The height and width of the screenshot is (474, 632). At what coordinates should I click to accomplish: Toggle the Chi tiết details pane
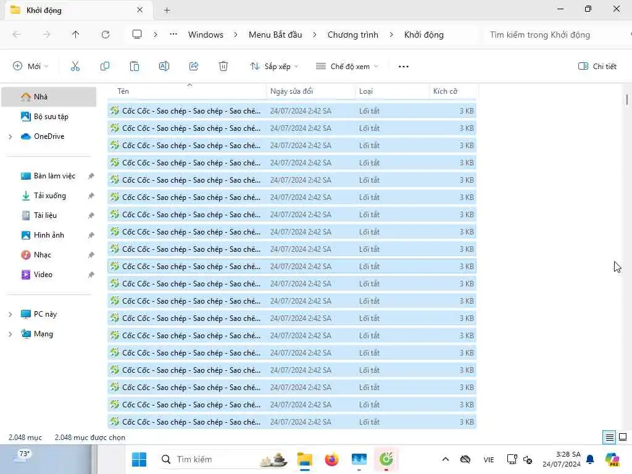click(597, 67)
